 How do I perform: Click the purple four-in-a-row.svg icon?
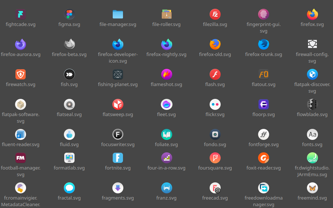pos(167,158)
